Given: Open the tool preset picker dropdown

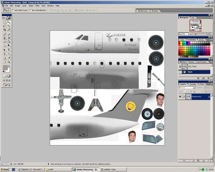Looking at the screenshot, I should click(6, 10).
